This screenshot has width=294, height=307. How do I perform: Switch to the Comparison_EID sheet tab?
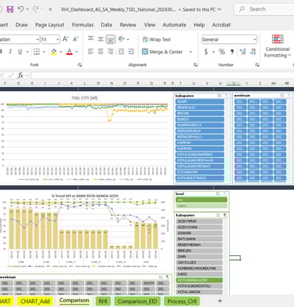coord(137,302)
